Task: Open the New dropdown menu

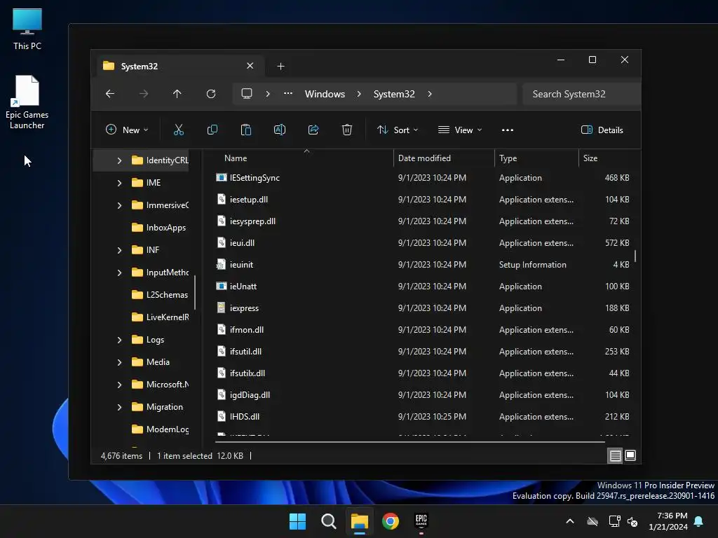Action: click(127, 130)
